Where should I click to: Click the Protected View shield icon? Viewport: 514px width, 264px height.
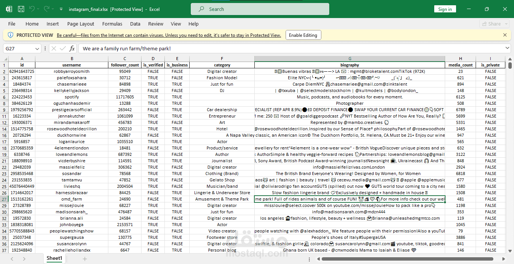(x=11, y=35)
